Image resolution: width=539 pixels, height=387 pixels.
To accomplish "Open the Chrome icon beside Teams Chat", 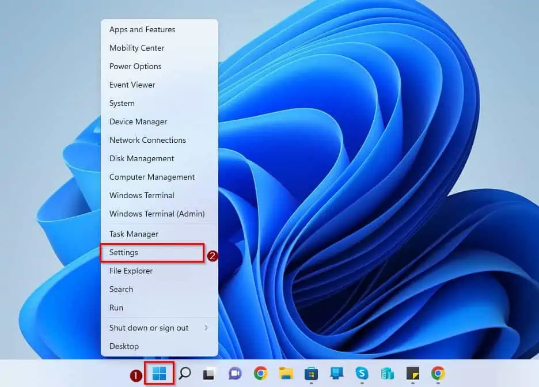I will [260, 373].
